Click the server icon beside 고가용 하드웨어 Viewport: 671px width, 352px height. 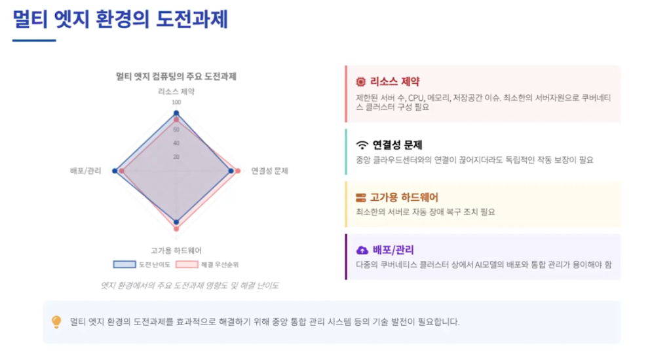[361, 198]
